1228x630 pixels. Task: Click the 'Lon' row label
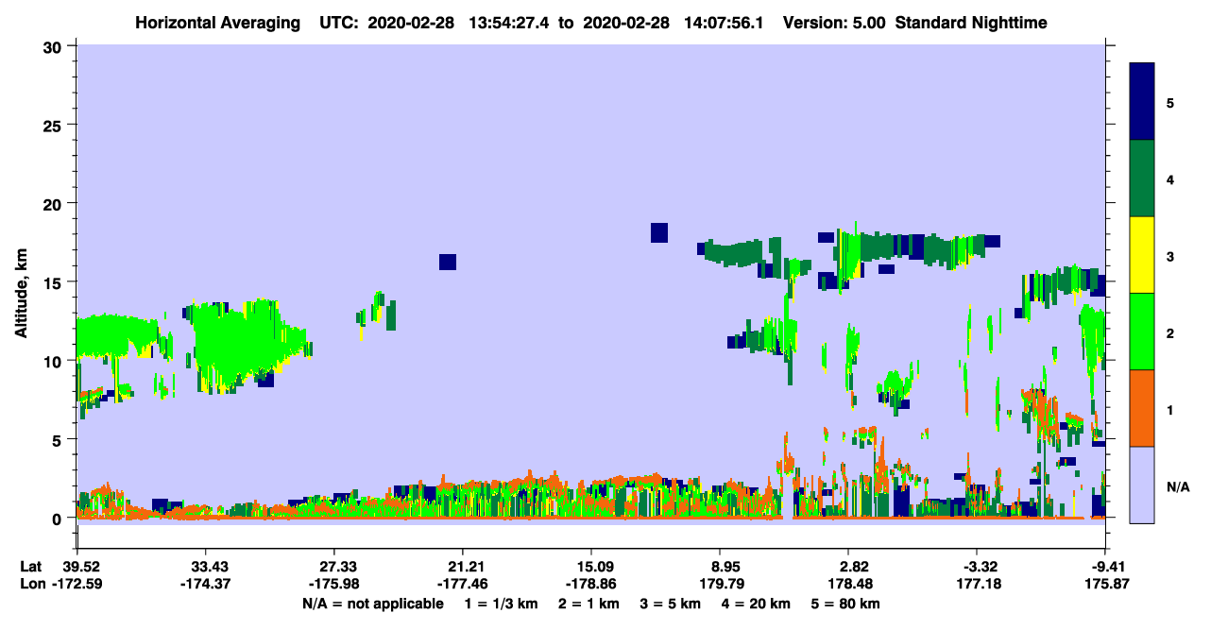point(32,584)
